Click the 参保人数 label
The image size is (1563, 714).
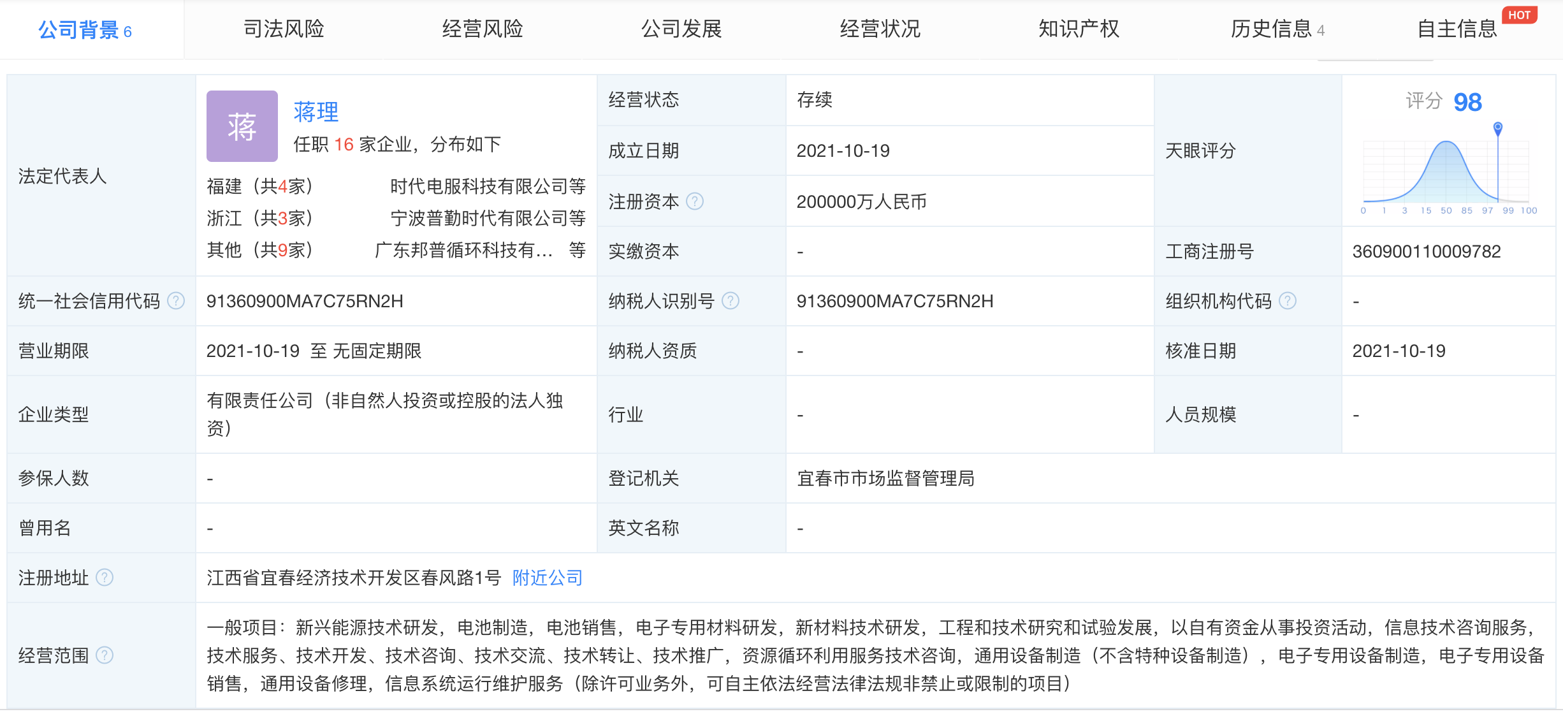[54, 478]
